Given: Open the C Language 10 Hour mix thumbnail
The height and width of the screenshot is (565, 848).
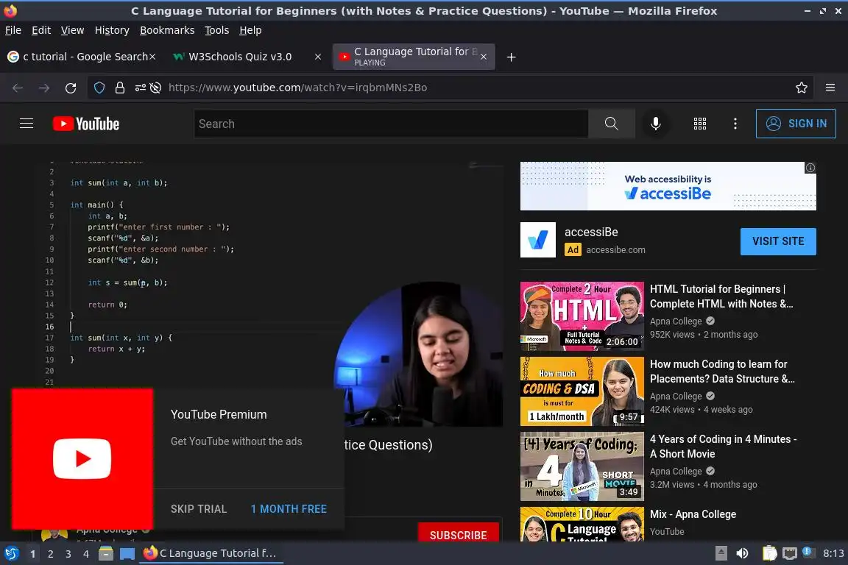Looking at the screenshot, I should click(x=582, y=524).
